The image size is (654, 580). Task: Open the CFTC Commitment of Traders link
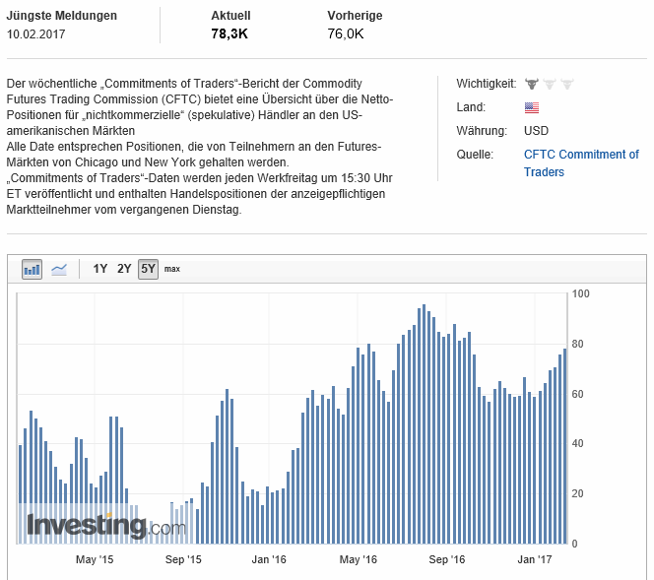(x=581, y=162)
